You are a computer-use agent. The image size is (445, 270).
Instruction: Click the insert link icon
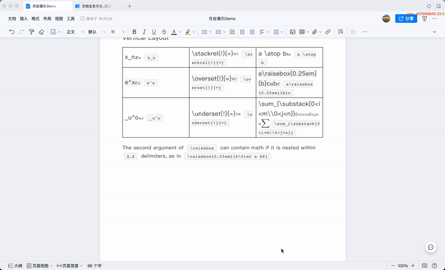pos(328,32)
